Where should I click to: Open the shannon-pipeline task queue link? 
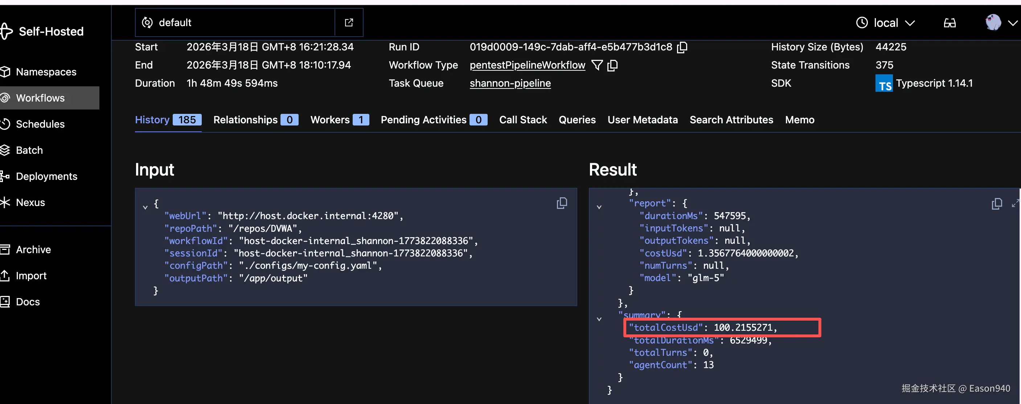tap(510, 83)
